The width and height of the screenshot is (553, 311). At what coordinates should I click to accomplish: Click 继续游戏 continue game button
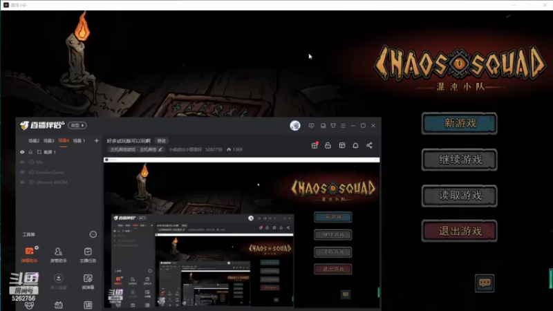[460, 160]
